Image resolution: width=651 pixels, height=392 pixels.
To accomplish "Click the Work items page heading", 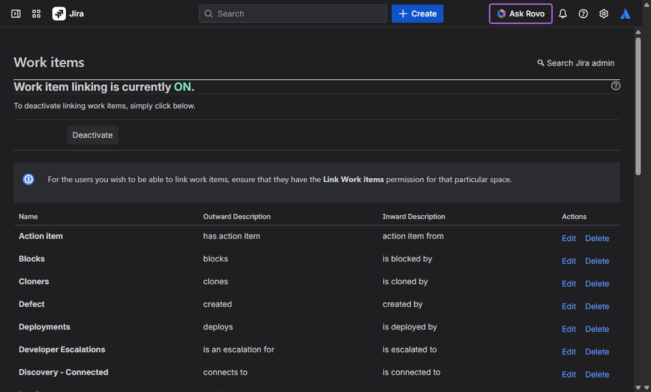I will tap(49, 62).
